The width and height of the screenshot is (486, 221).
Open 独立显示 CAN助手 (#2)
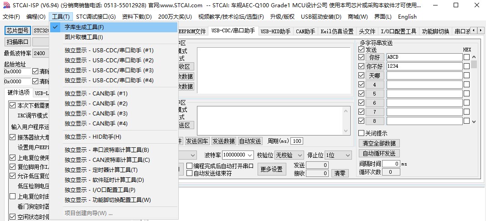pyautogui.click(x=114, y=104)
